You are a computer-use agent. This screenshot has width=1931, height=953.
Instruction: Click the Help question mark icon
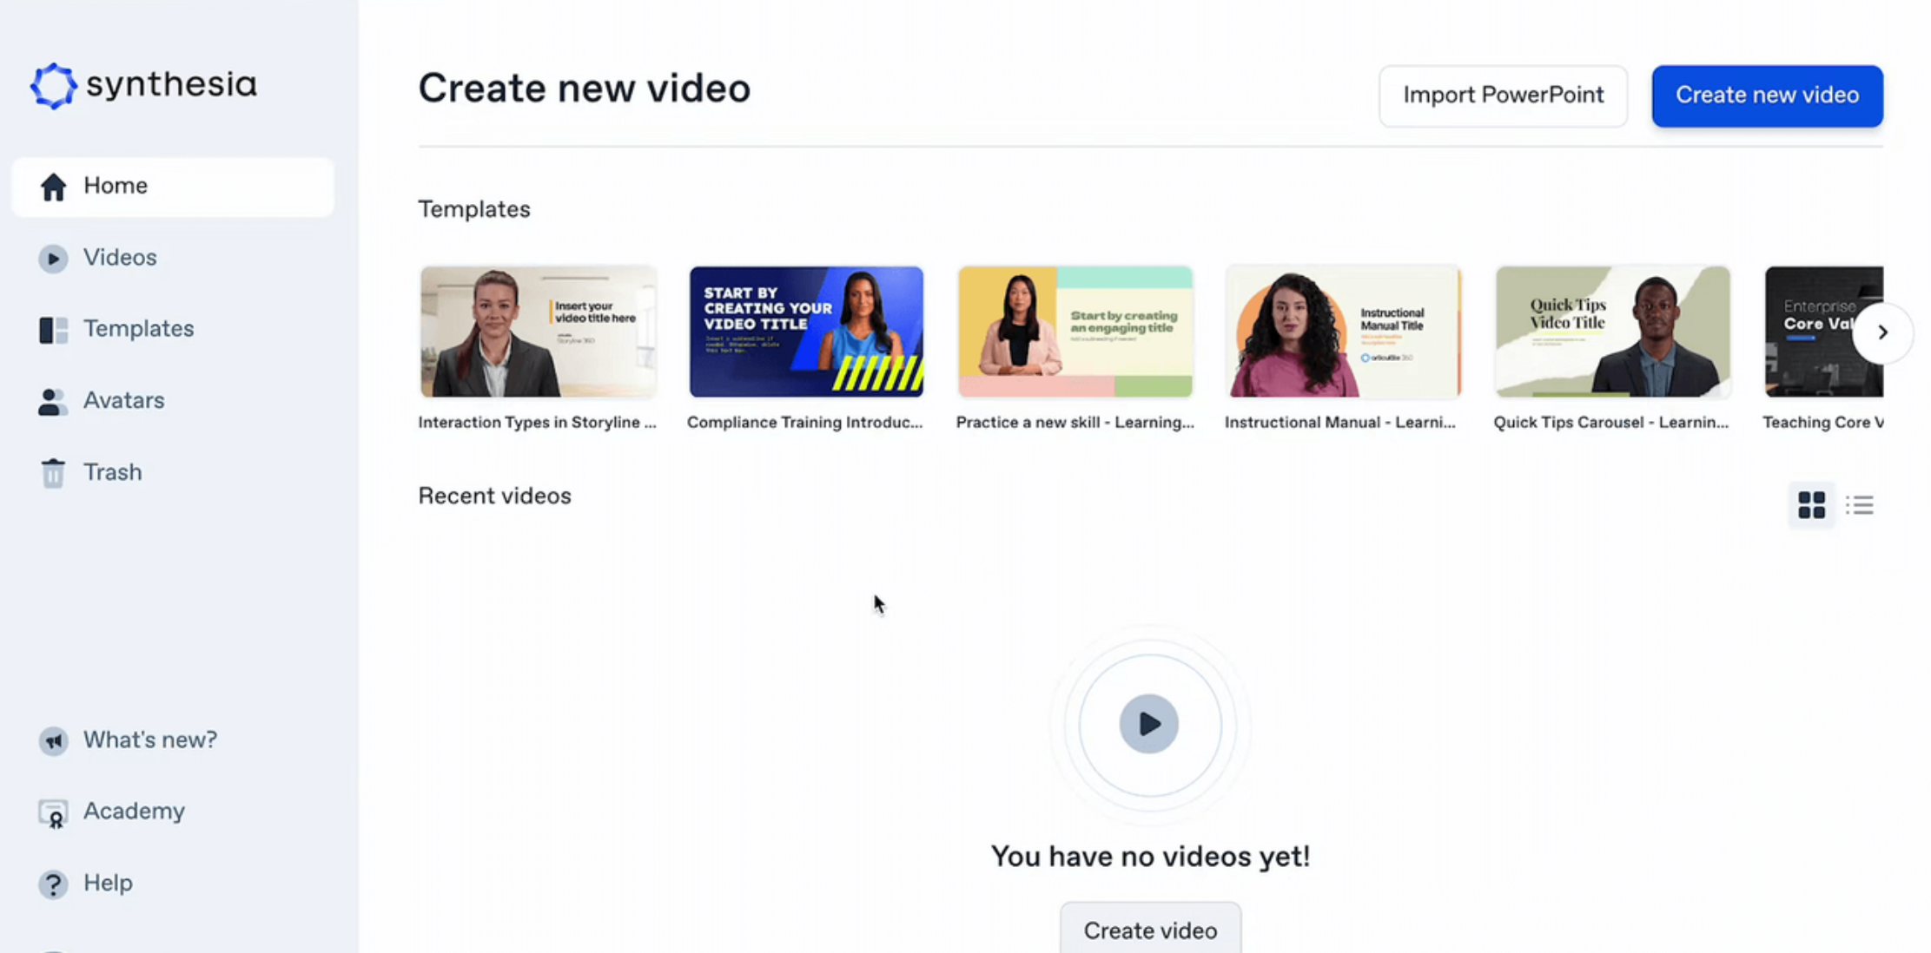pyautogui.click(x=53, y=884)
